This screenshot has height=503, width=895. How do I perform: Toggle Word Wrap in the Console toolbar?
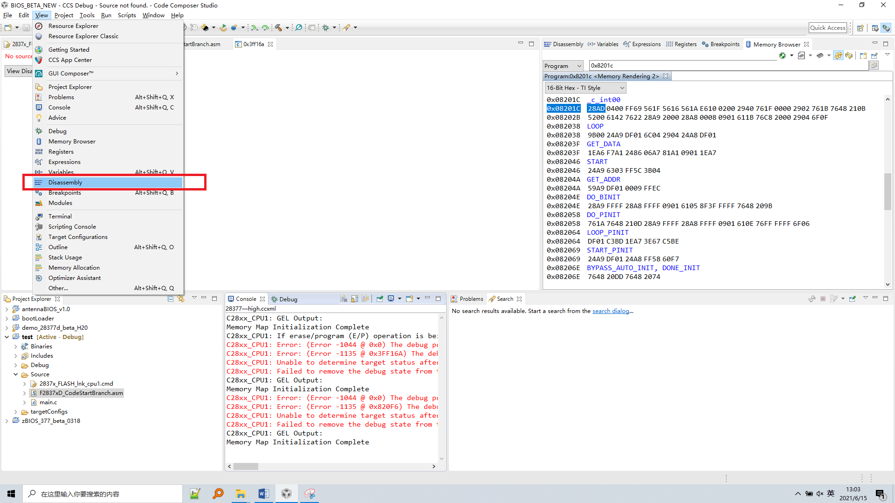click(365, 299)
